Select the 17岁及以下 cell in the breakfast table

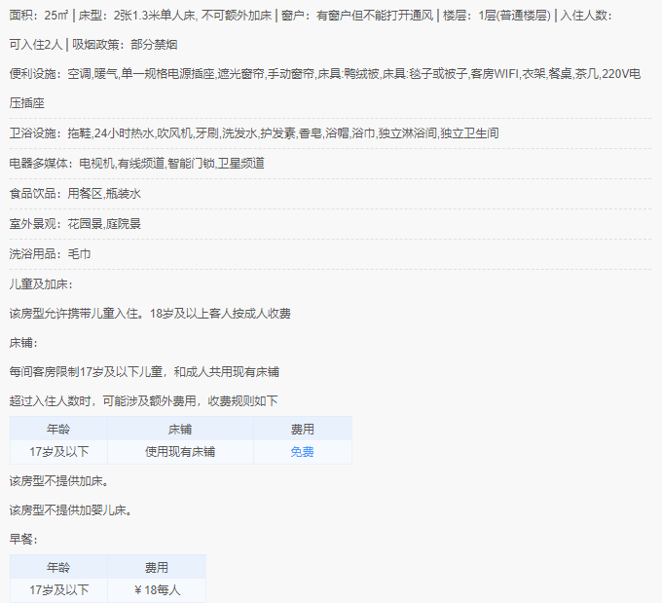58,590
